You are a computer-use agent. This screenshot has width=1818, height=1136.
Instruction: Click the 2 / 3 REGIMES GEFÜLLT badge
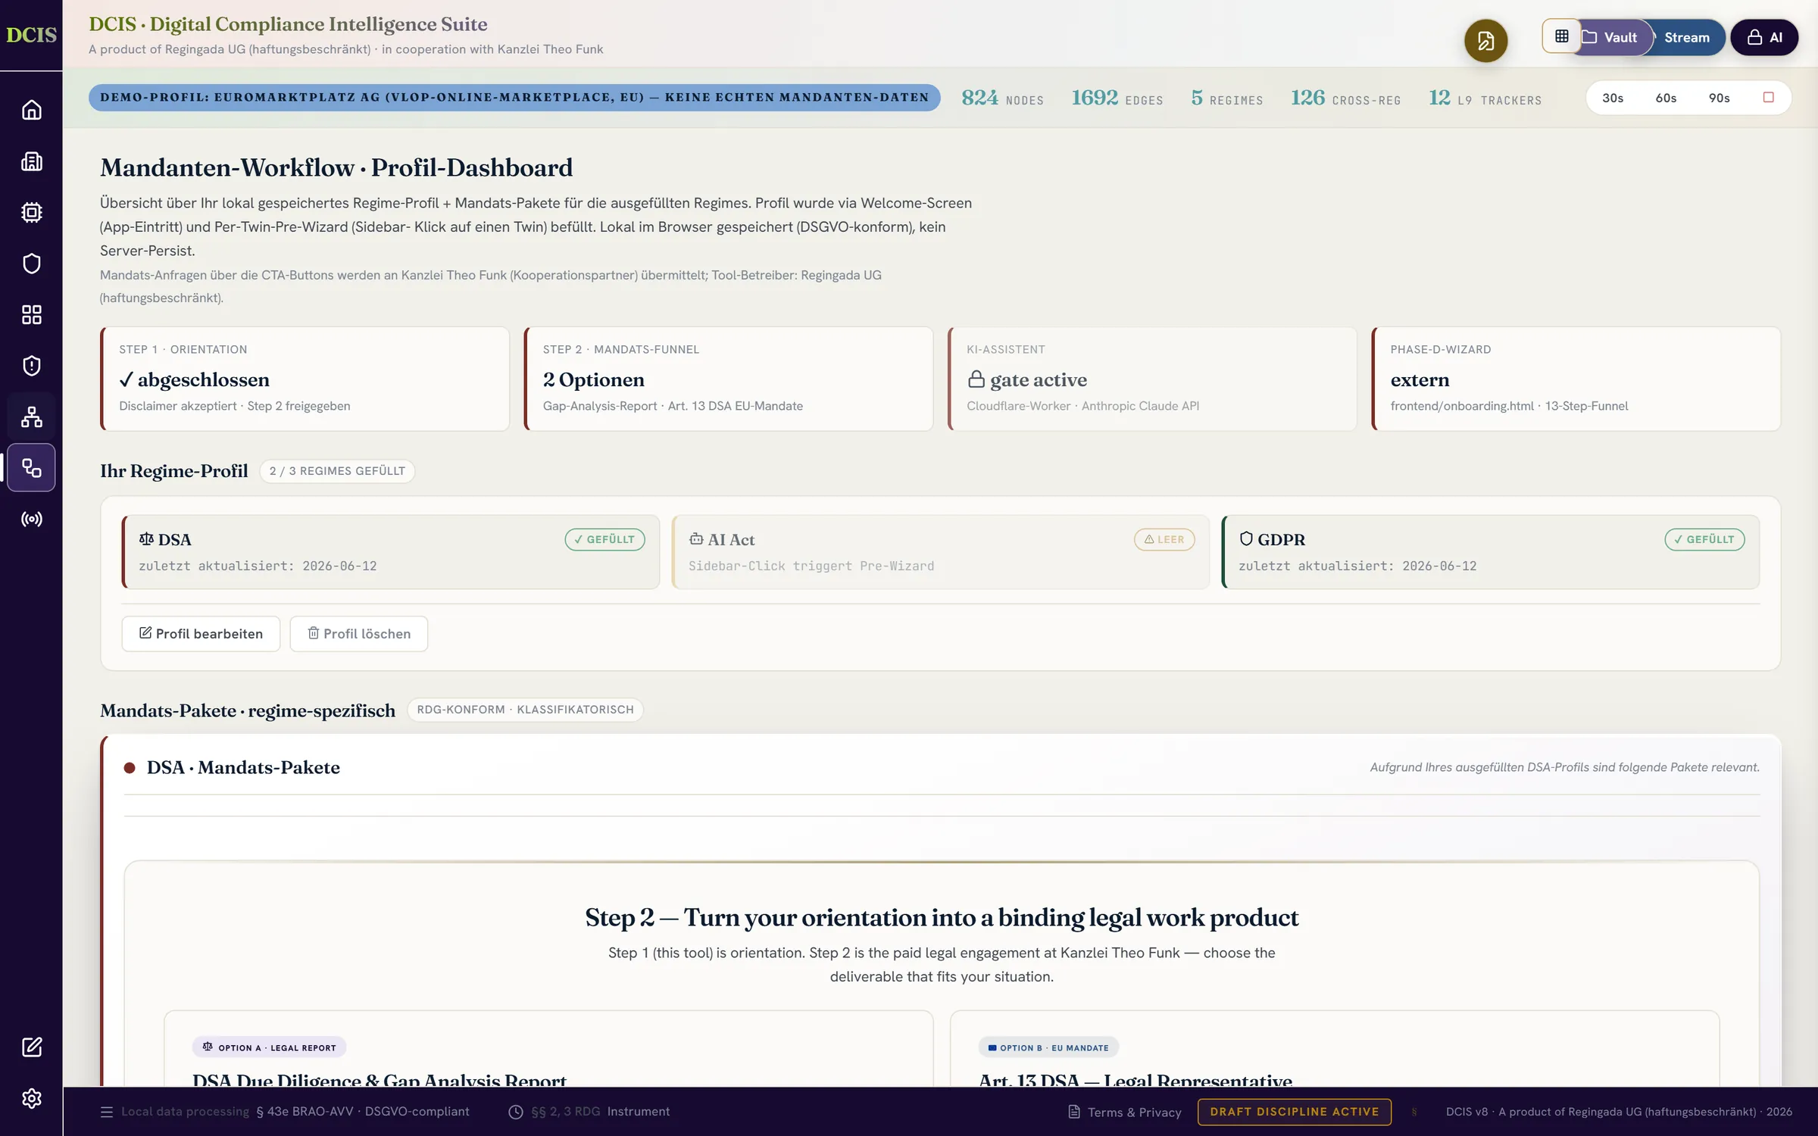pyautogui.click(x=337, y=471)
